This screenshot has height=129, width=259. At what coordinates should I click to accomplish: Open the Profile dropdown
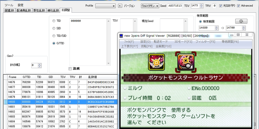[x=105, y=6]
